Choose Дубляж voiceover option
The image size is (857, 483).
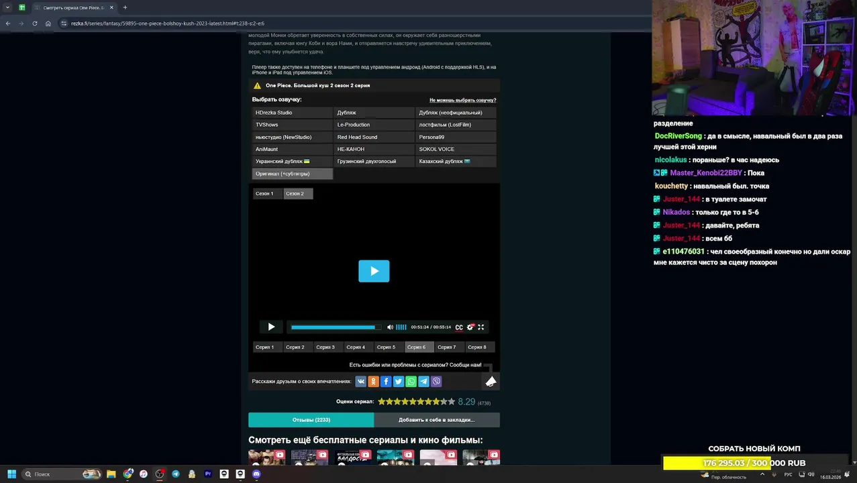click(x=374, y=113)
